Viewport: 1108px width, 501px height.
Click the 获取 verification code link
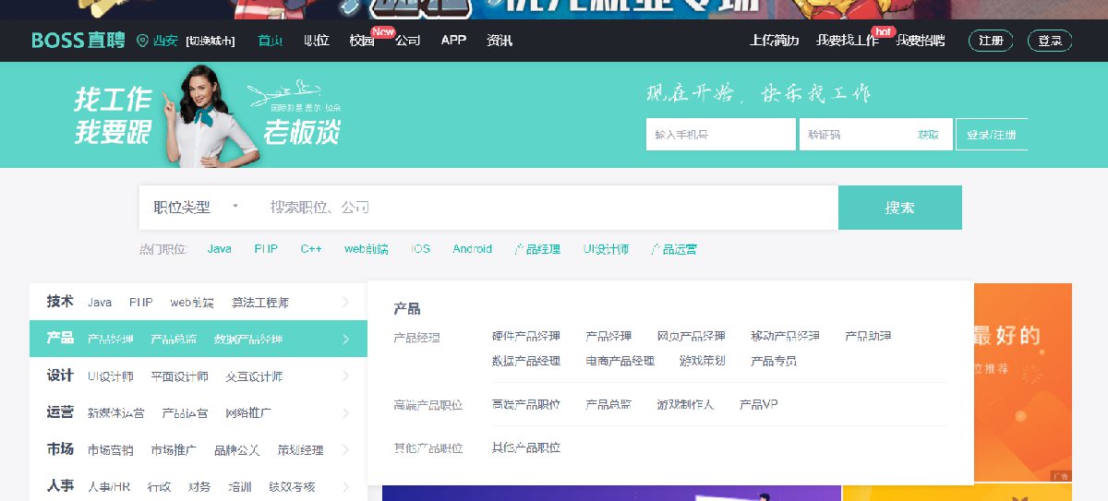pyautogui.click(x=928, y=135)
